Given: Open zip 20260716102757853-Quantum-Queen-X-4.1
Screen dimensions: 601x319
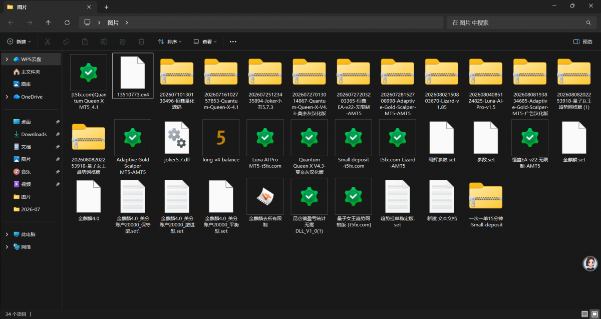Looking at the screenshot, I should pos(221,84).
